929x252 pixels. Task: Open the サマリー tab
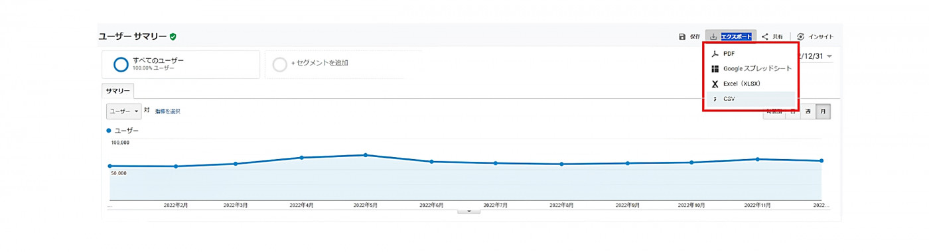[118, 91]
